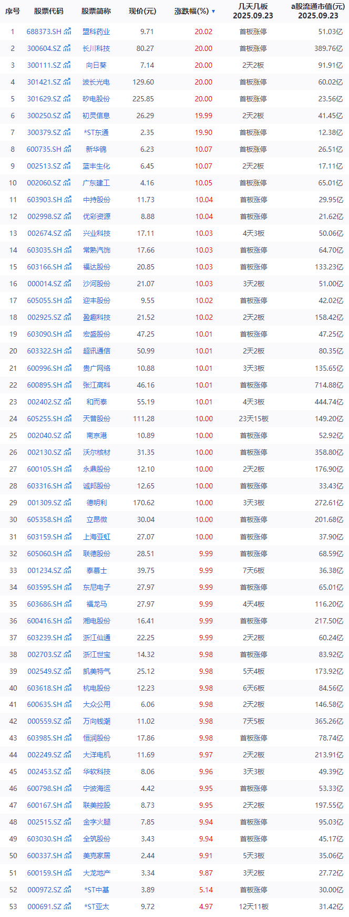Open stock code link 300604.SZ
Screen dimensions: 349x917
coord(44,48)
